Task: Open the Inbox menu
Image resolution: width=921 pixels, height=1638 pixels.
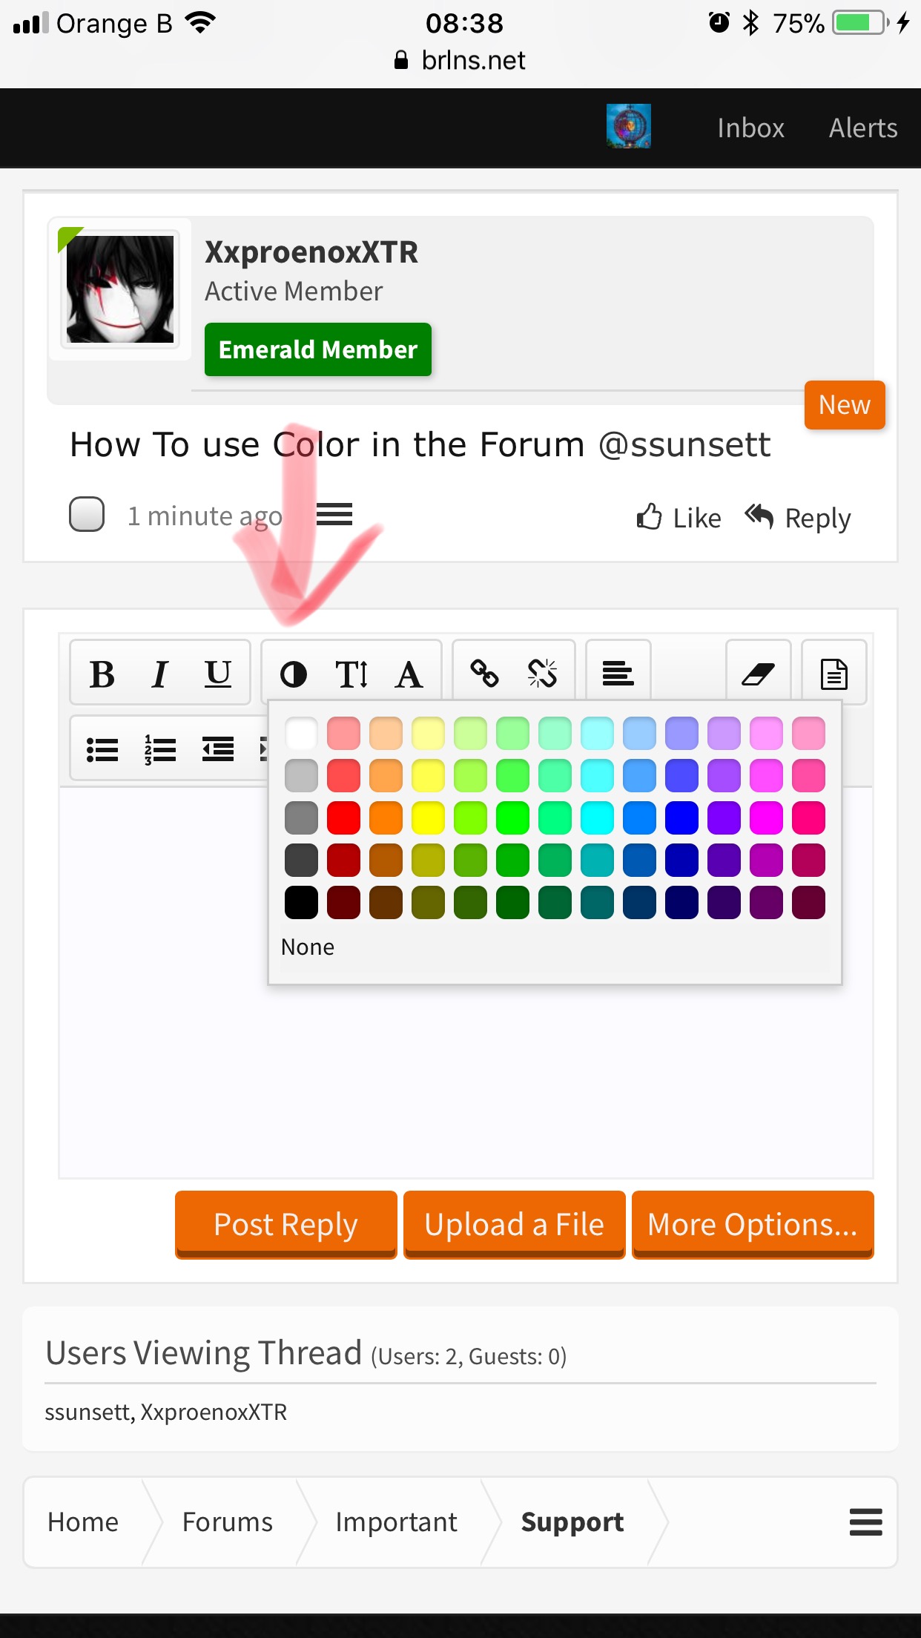Action: click(750, 128)
